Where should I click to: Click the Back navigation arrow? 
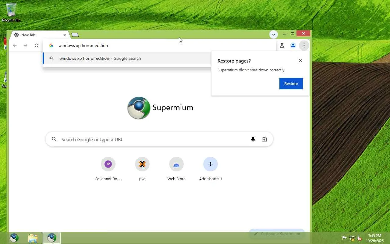tap(15, 45)
